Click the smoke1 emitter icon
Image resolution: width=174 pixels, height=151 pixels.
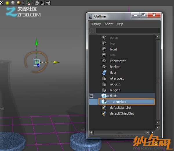[104, 102]
